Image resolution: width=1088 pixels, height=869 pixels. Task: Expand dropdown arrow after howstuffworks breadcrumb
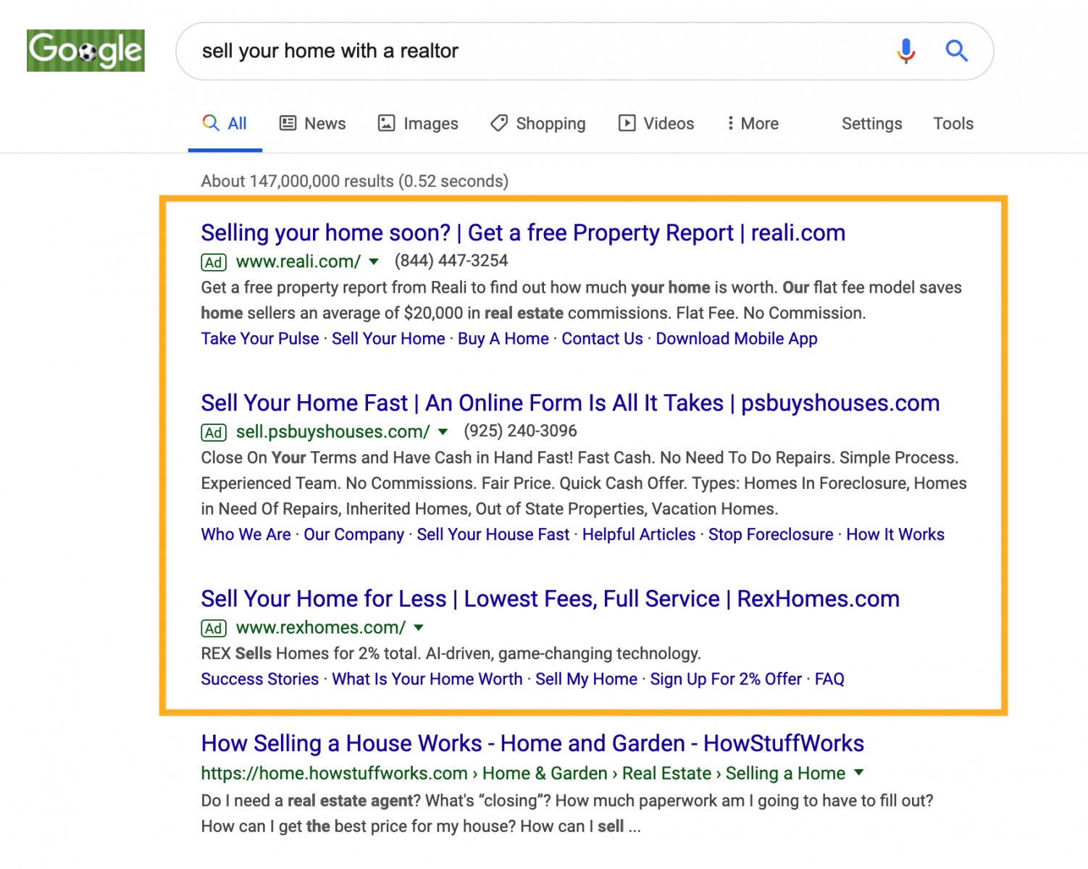tap(858, 773)
